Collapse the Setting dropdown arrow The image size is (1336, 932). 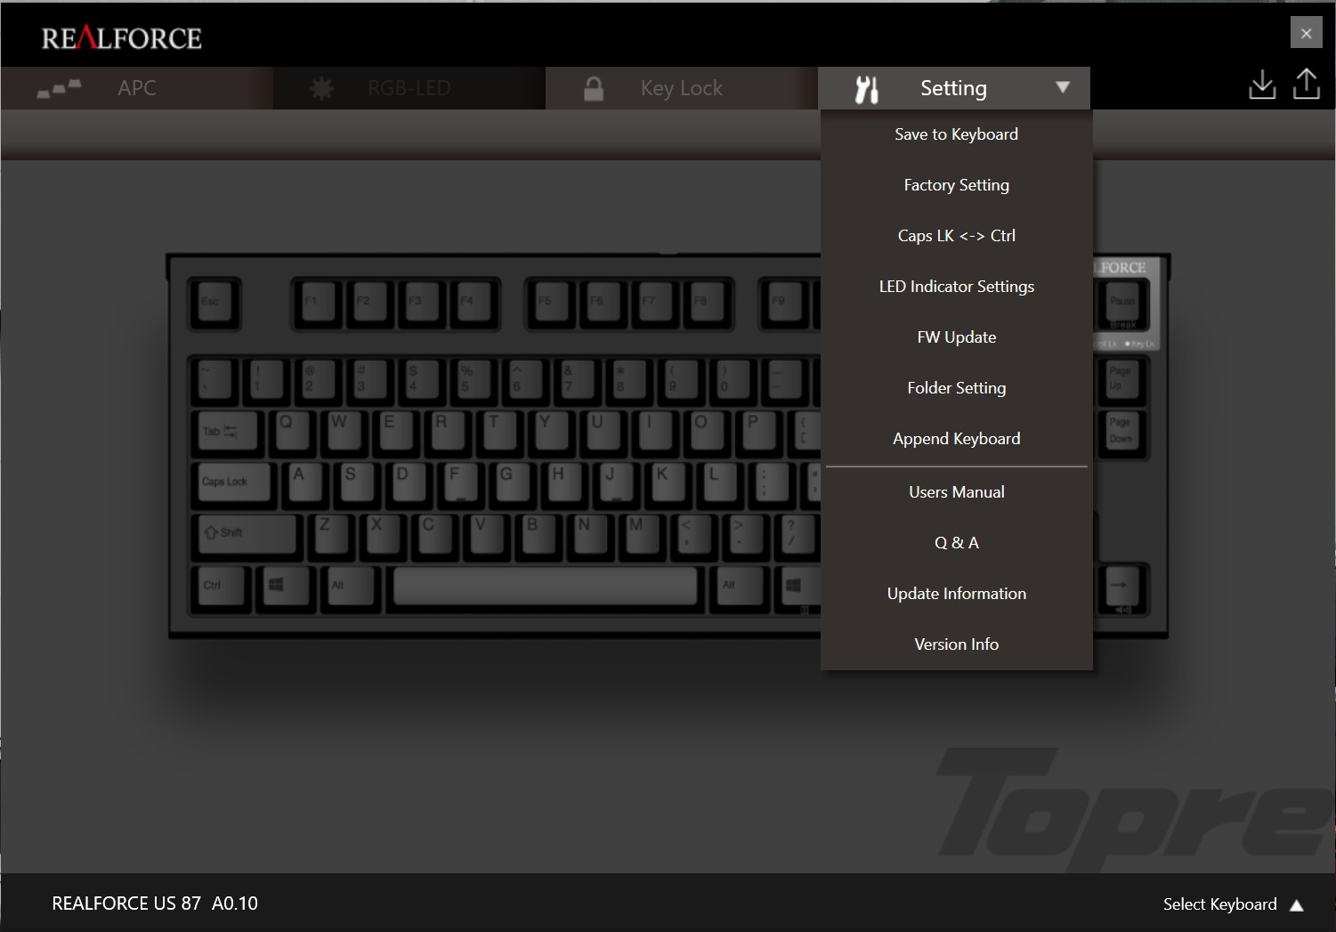1061,87
